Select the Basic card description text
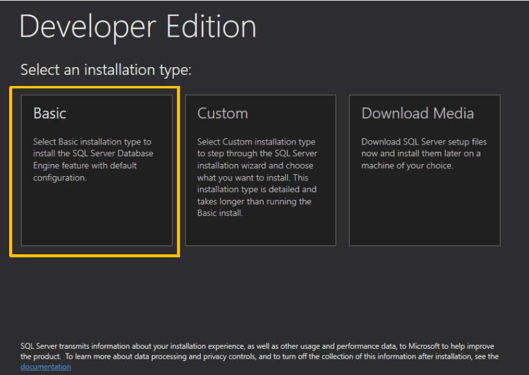Viewport: 529px width, 375px height. (93, 153)
